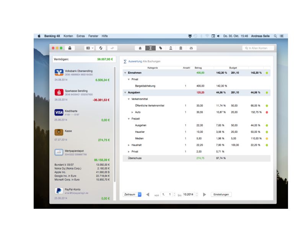The height and width of the screenshot is (229, 306).
Task: Click the Anzahl column header
Action: 186,68
